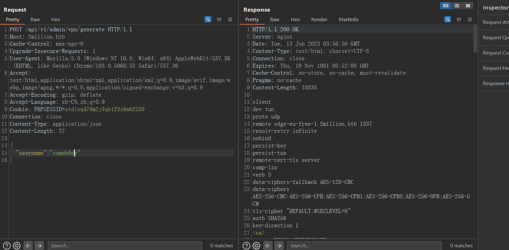The image size is (509, 250).
Task: Click the data-ciphers-fallback AES-128-CBC line
Action: click(303, 182)
